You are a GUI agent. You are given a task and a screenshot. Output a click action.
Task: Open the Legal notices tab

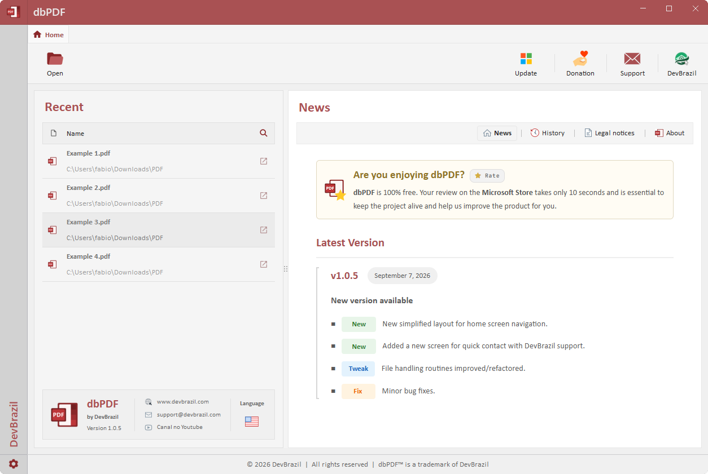coord(609,133)
